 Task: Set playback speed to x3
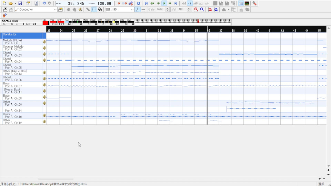(207, 3)
